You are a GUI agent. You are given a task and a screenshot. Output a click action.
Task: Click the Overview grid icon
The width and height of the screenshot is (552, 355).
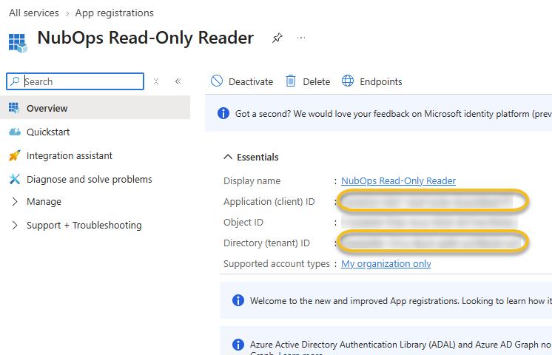pos(14,108)
